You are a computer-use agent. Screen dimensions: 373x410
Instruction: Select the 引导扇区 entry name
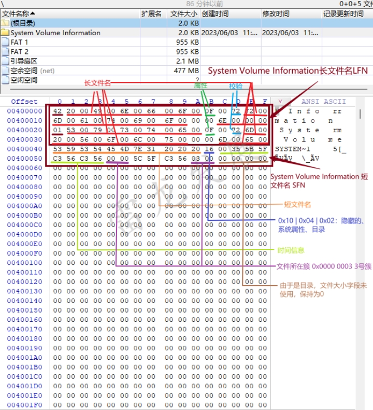24,61
